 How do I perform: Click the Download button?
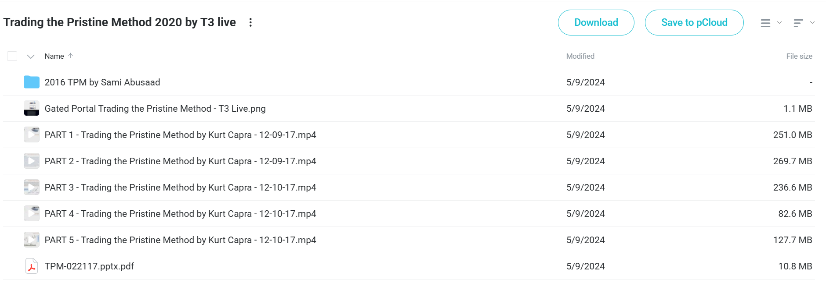[x=596, y=22]
